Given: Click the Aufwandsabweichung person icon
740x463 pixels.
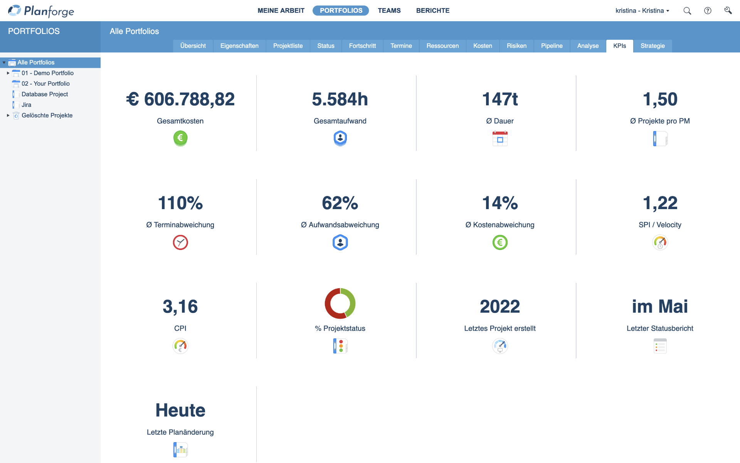Looking at the screenshot, I should pos(340,242).
